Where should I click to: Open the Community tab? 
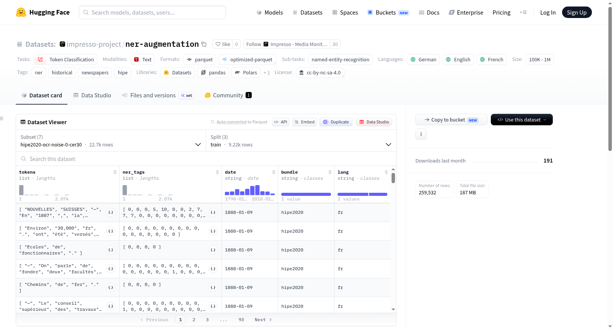coord(228,95)
